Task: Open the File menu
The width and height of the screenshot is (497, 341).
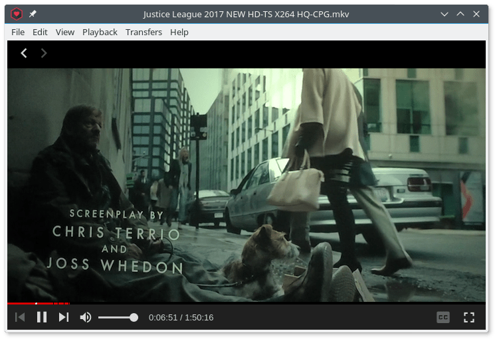Action: pos(18,33)
